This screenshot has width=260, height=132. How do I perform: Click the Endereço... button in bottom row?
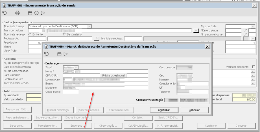(78, 126)
